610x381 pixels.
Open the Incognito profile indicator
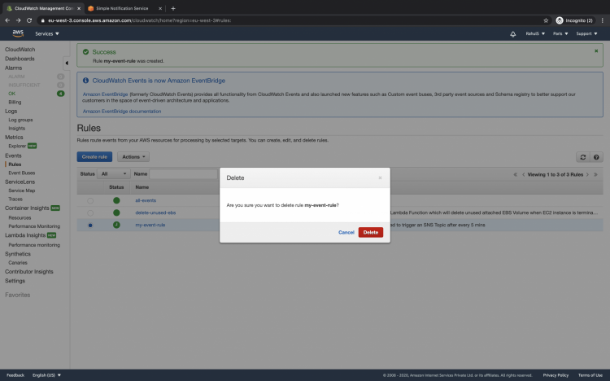(x=574, y=20)
